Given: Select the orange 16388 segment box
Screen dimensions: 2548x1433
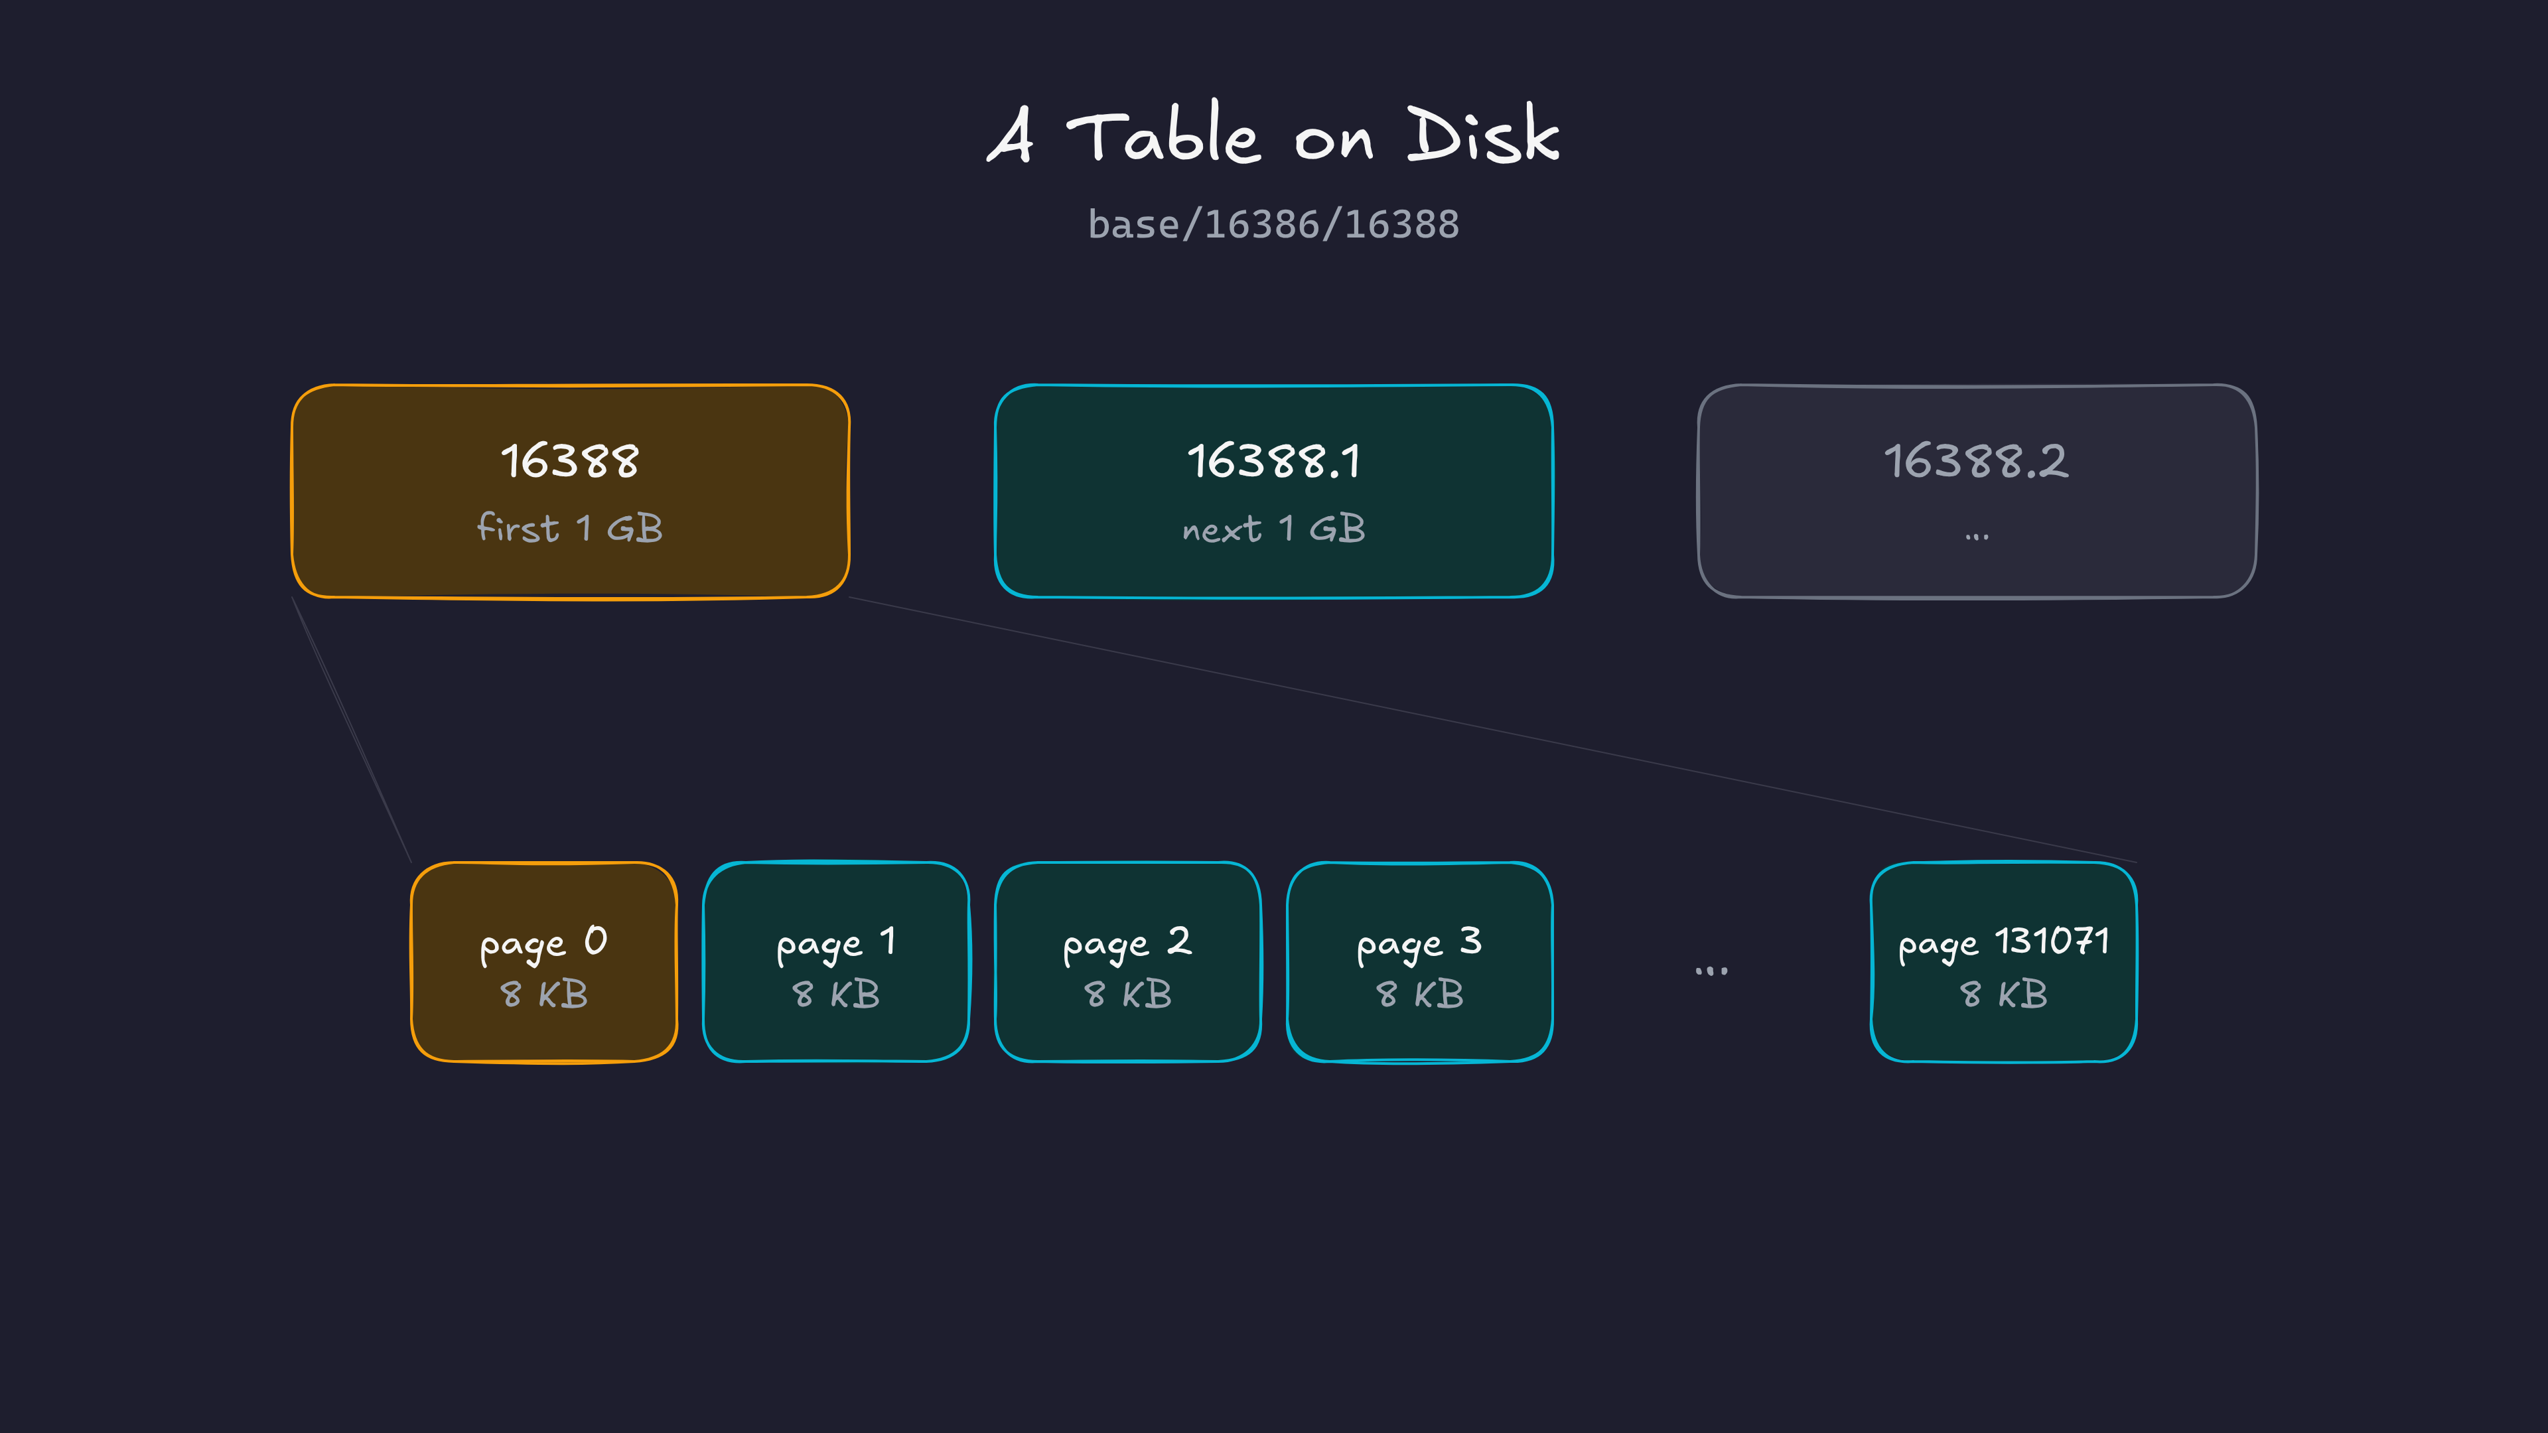Looking at the screenshot, I should point(571,492).
